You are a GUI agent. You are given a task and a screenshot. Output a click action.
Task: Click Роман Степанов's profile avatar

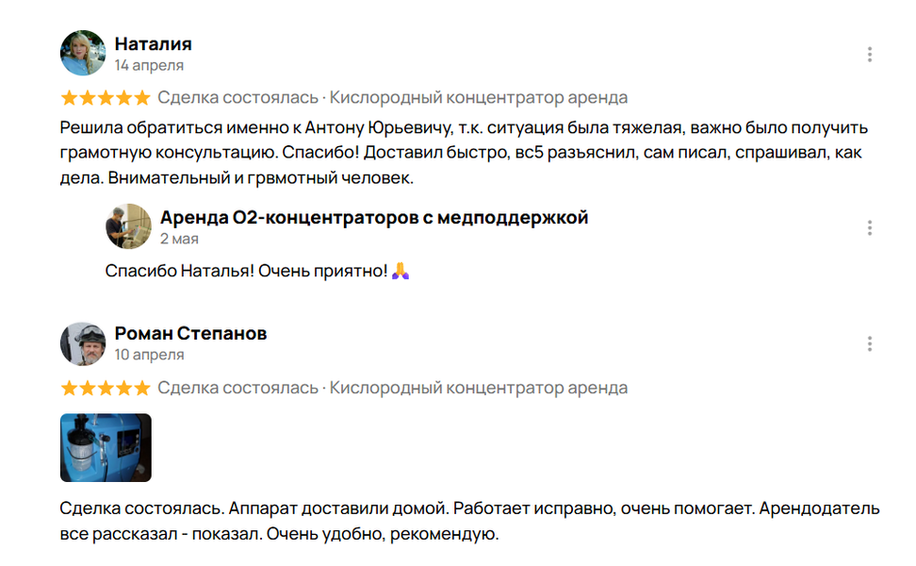(83, 343)
